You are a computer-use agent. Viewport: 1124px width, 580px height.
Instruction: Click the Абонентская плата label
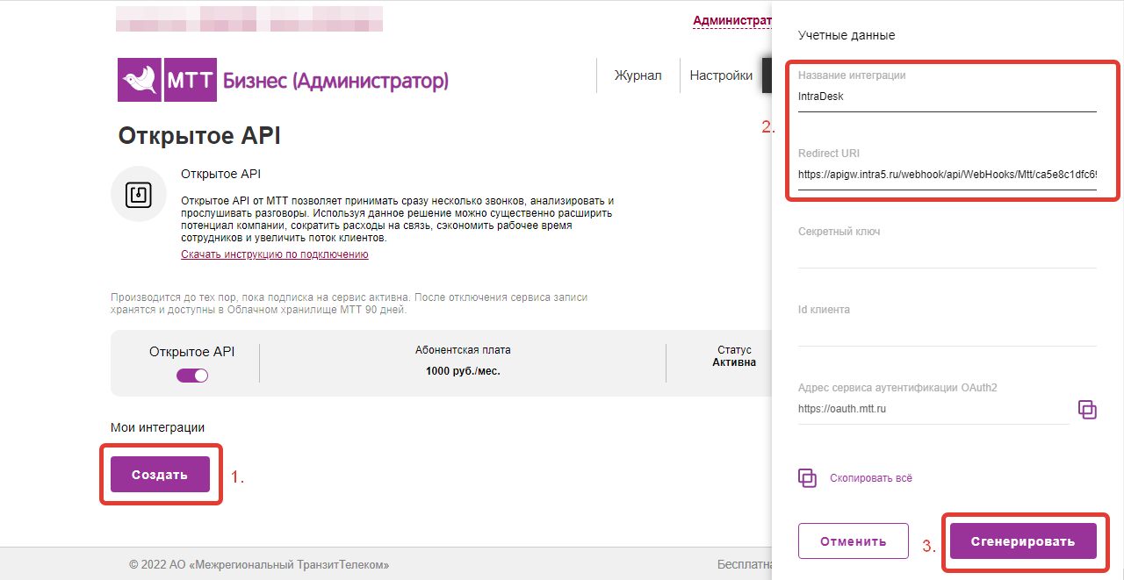(463, 350)
